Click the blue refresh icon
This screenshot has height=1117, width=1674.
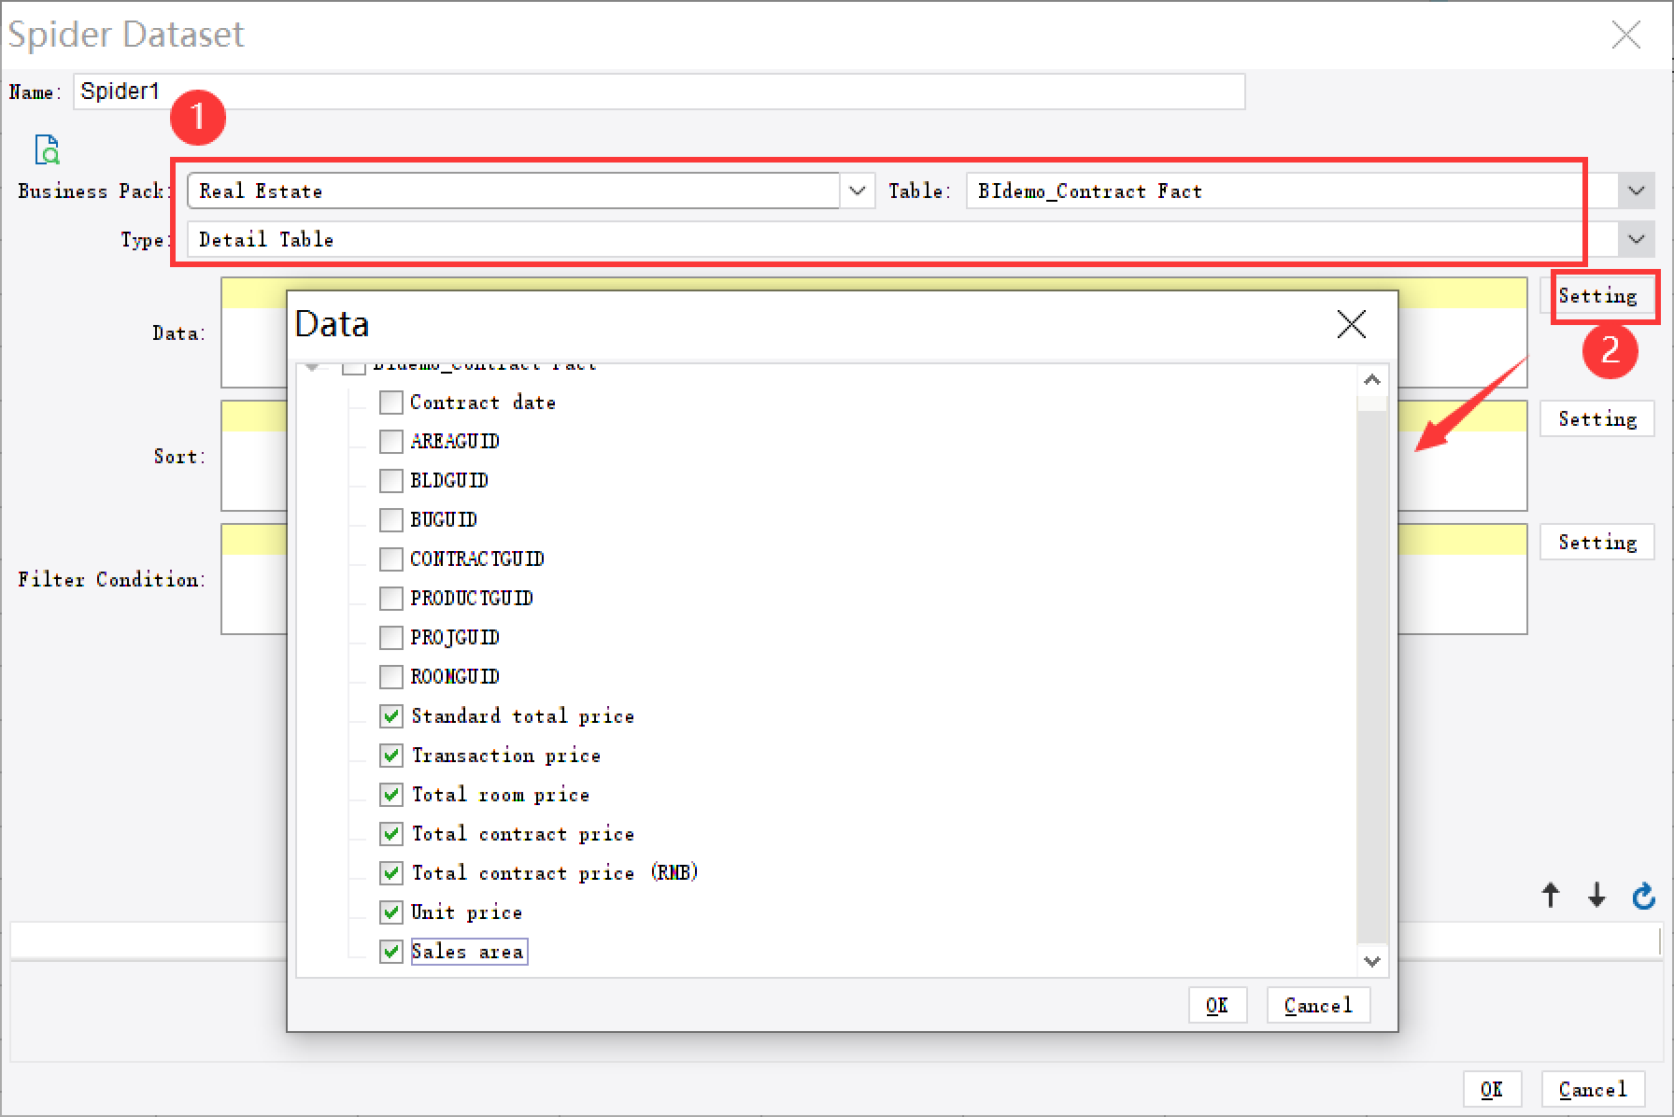(x=1643, y=896)
